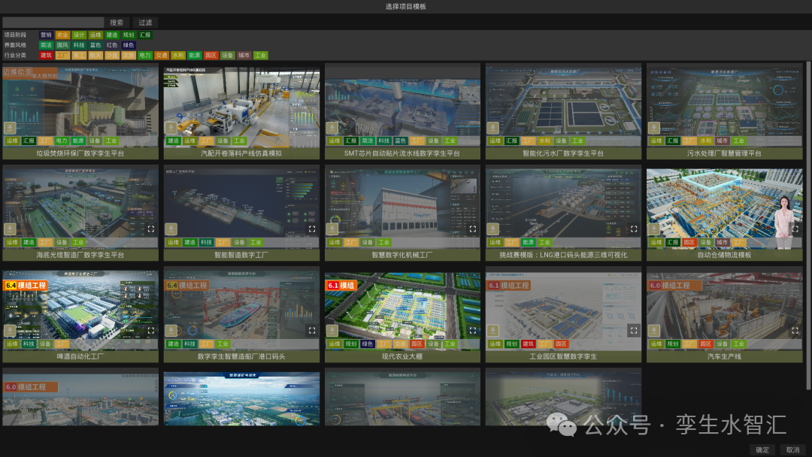The height and width of the screenshot is (457, 812).
Task: Toggle 营销 filter in 项目阶段 row
Action: [46, 35]
